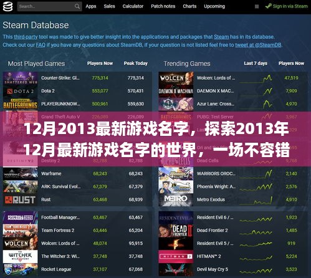Open Azur Lane: Cross... game name
The height and width of the screenshot is (278, 311).
216,103
